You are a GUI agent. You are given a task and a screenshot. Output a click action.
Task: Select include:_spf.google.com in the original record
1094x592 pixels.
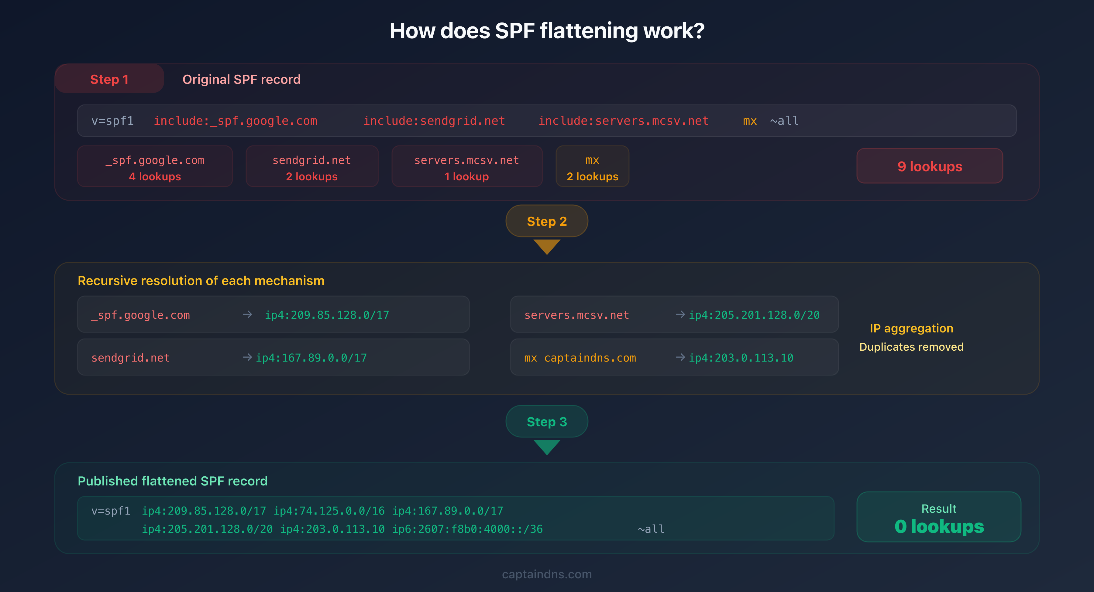236,121
